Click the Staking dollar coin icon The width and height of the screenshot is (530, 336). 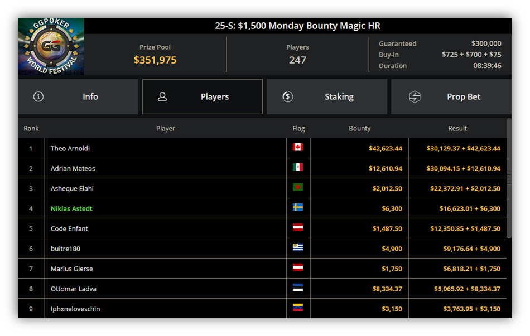click(x=288, y=96)
